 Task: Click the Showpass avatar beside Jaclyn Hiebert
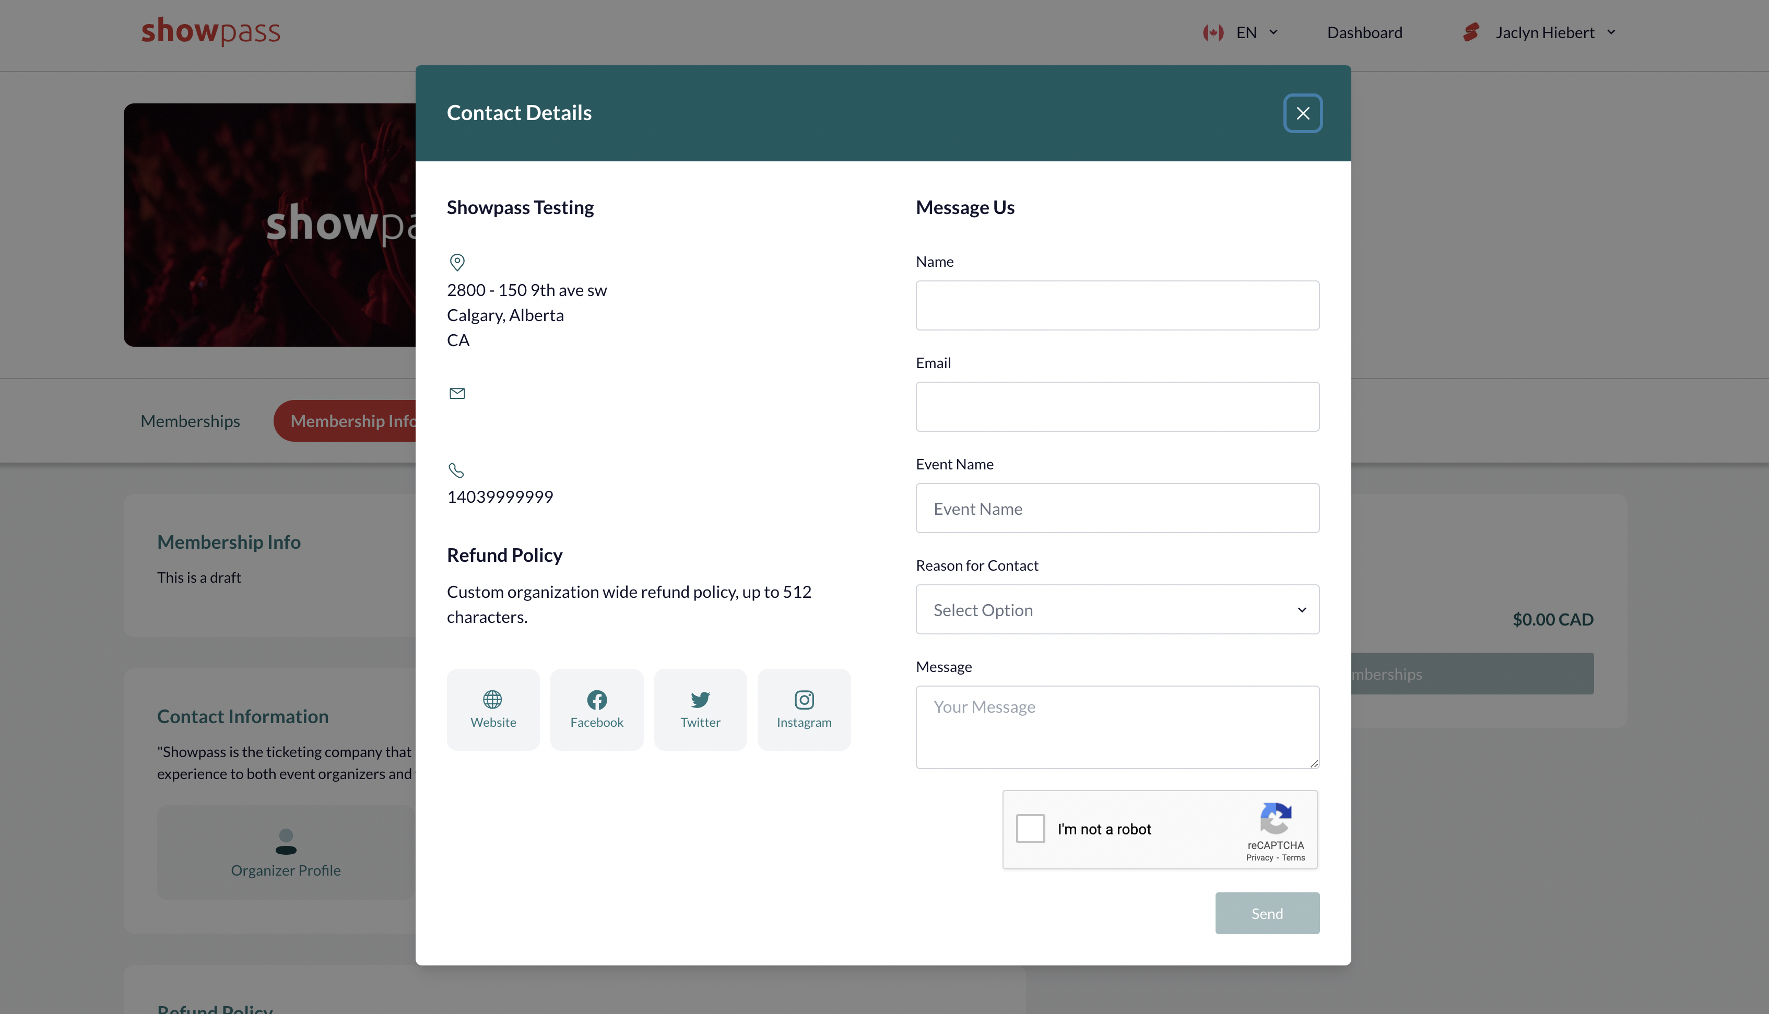click(1471, 32)
